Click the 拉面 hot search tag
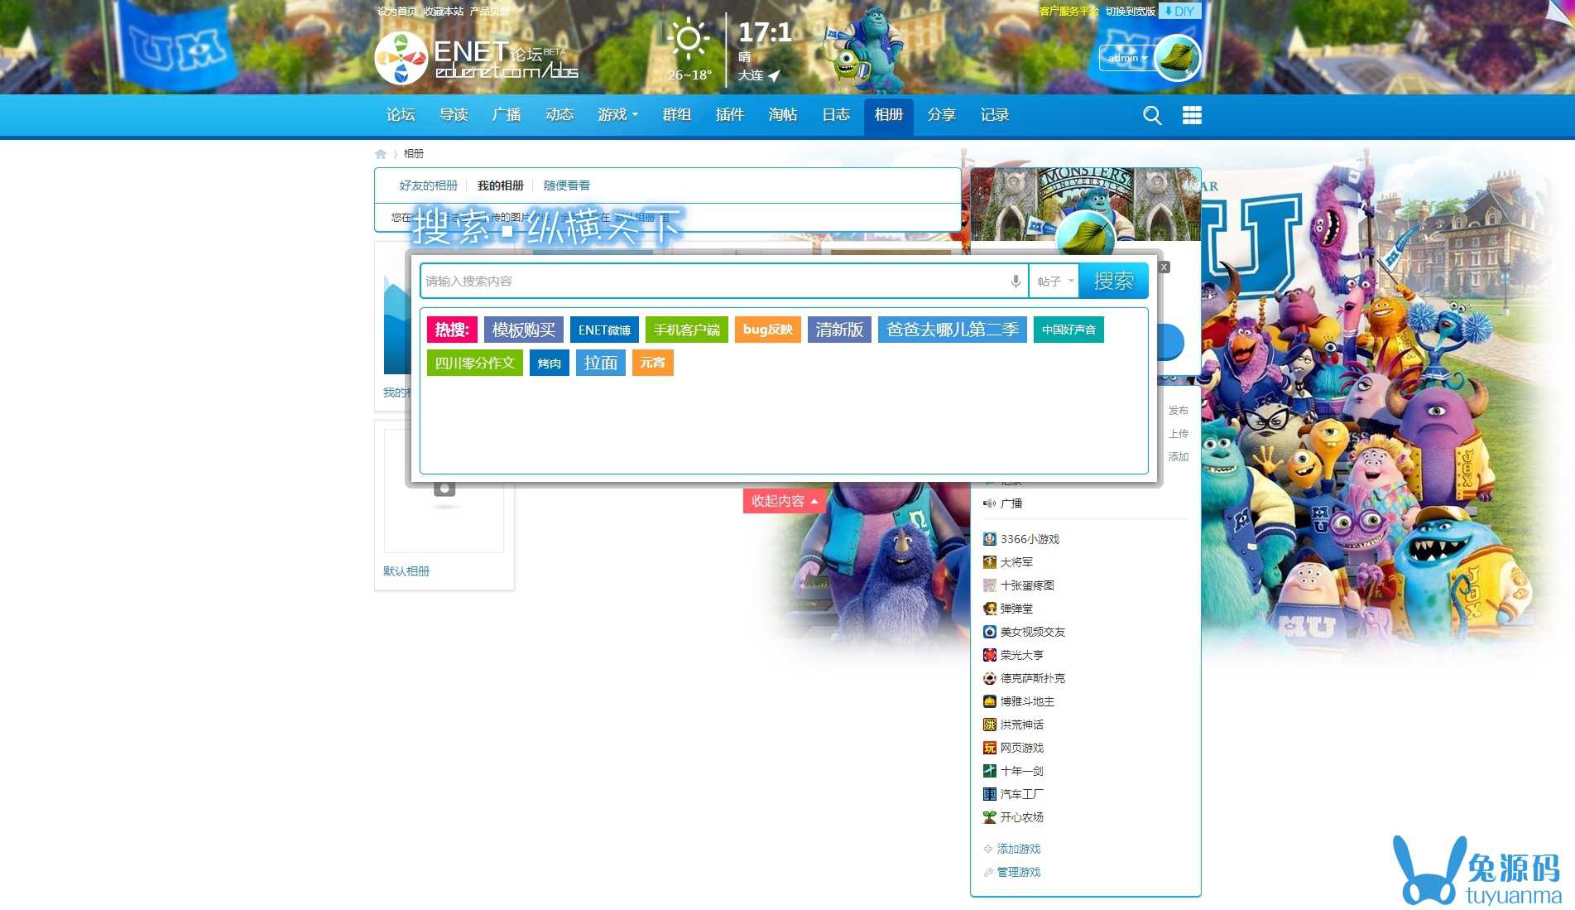 click(601, 363)
